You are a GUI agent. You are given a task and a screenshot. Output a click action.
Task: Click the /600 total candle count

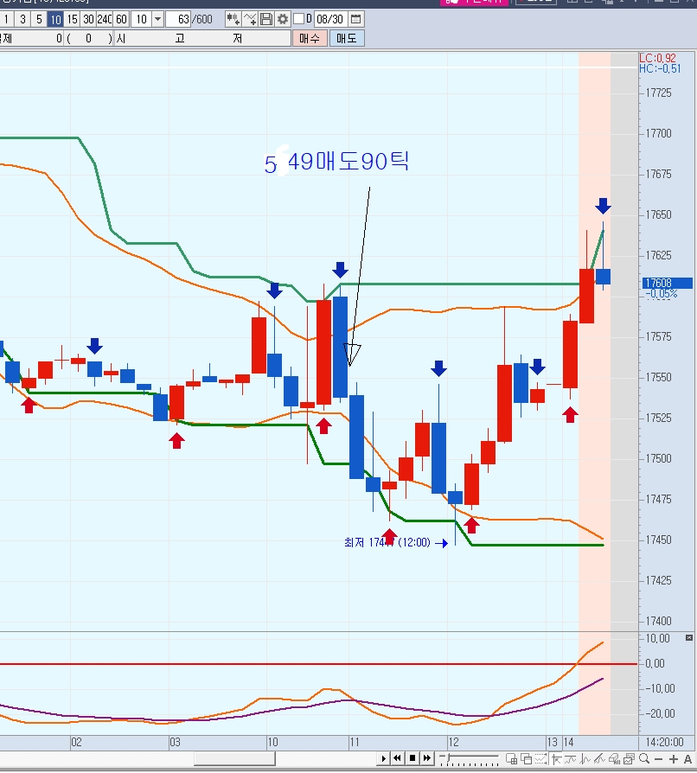(202, 19)
